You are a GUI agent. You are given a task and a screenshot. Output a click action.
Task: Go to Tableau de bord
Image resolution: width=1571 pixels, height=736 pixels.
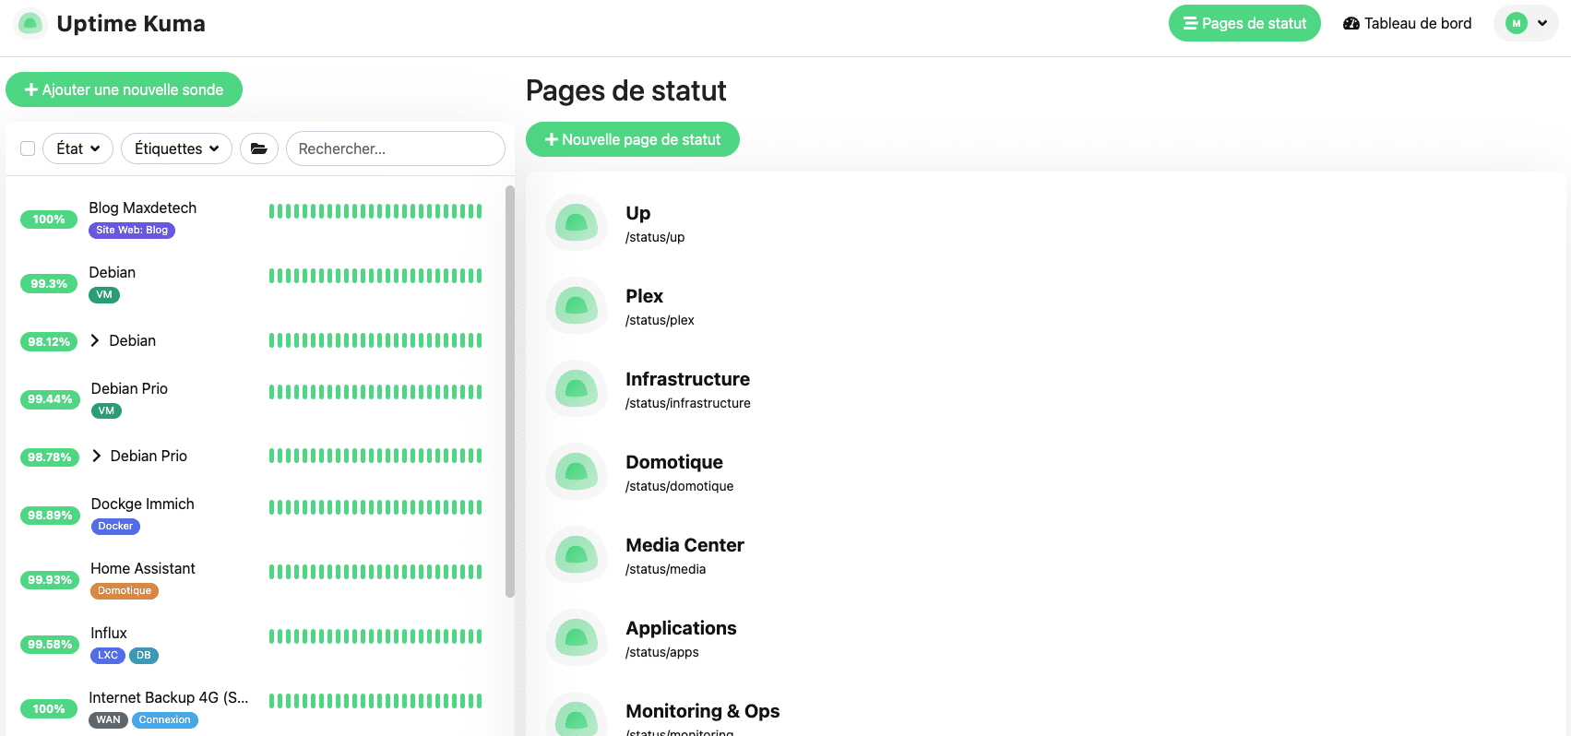click(x=1407, y=24)
